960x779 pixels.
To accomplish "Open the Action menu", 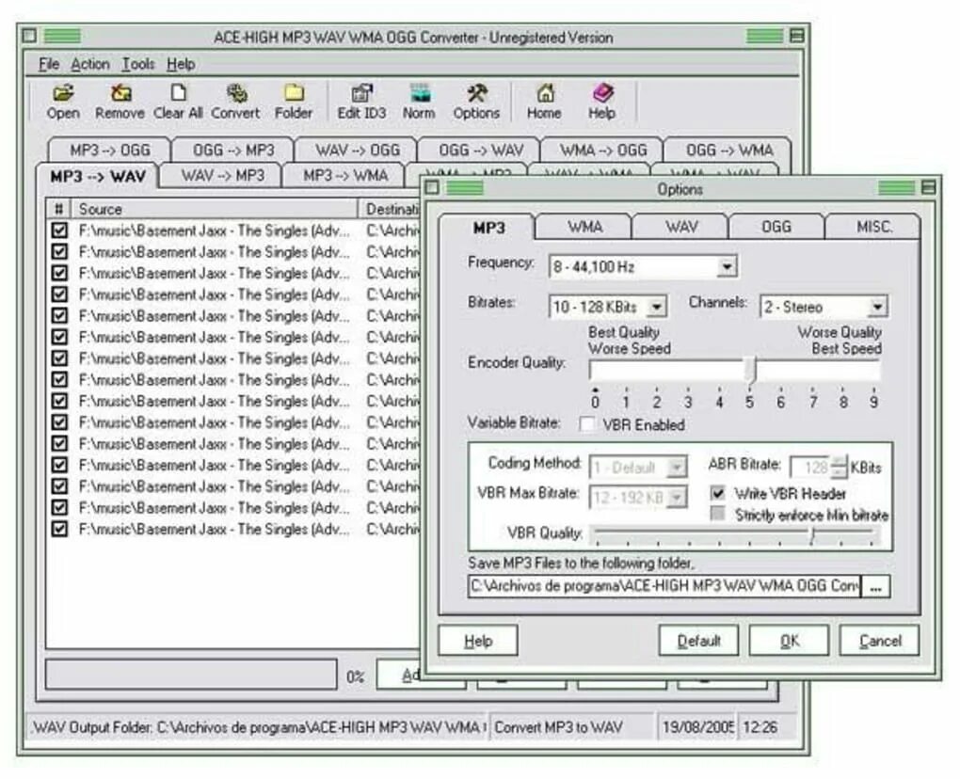I will [90, 64].
